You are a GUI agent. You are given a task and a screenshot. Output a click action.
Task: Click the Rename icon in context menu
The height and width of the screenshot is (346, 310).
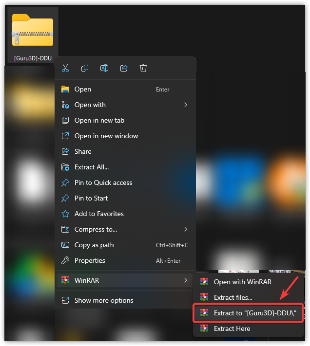coord(104,68)
